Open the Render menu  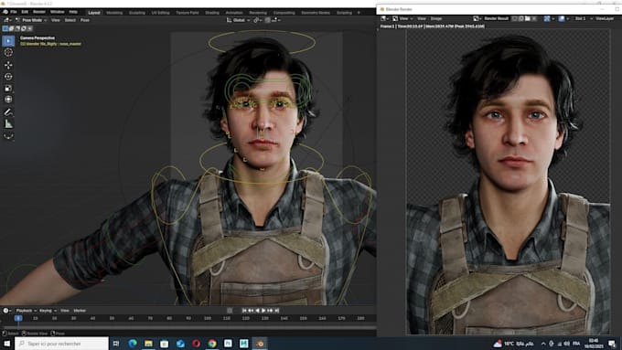tap(39, 12)
